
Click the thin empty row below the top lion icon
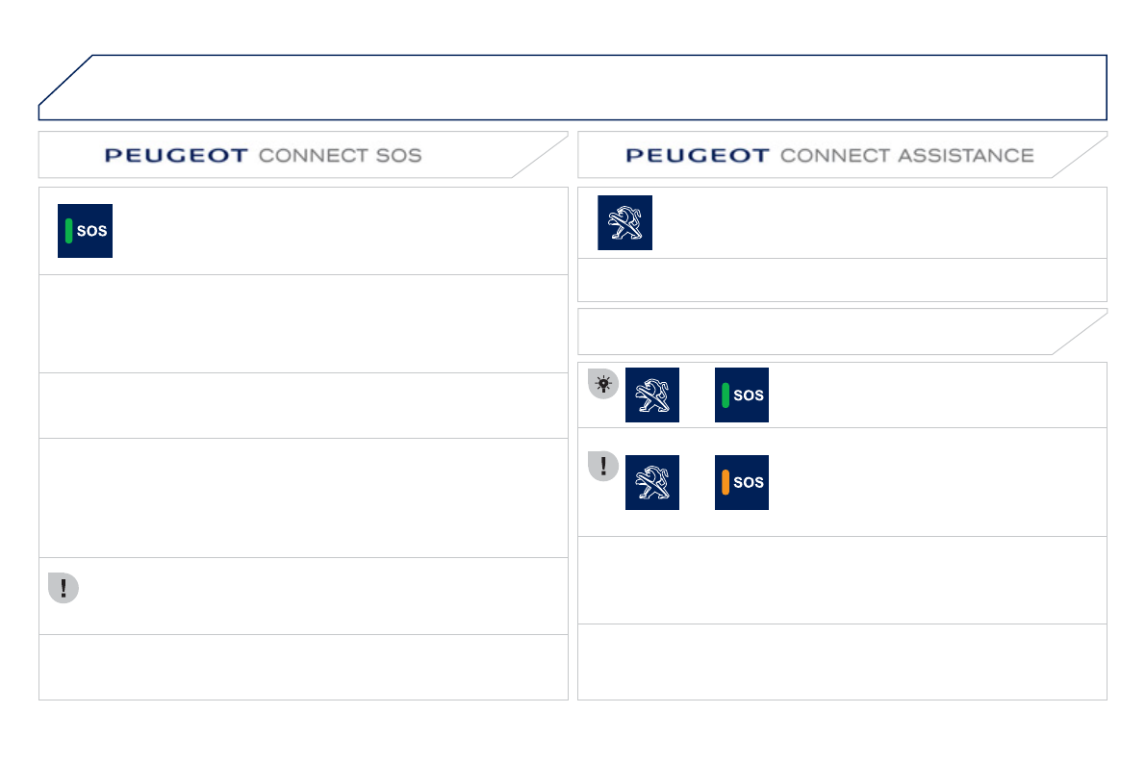click(x=842, y=280)
